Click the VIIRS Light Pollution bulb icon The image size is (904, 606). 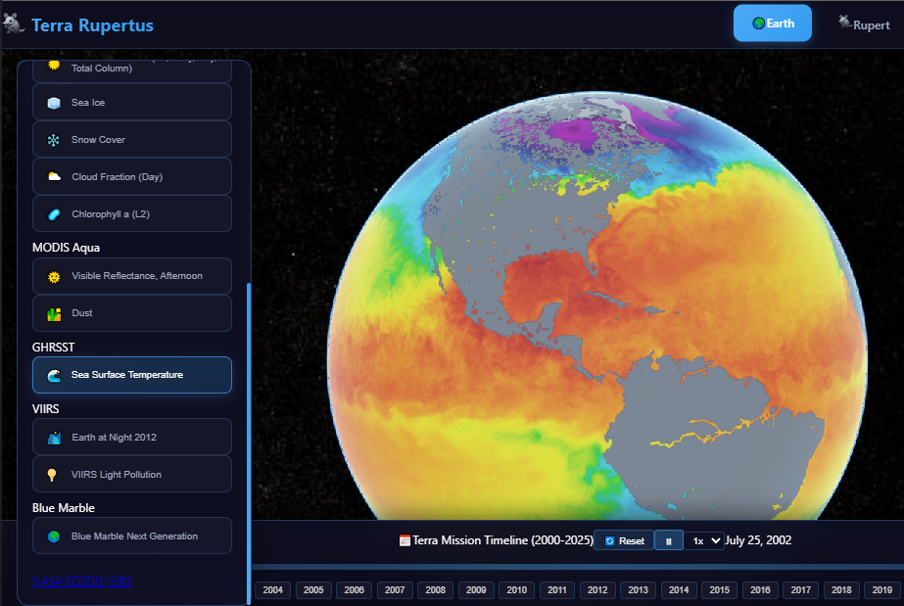click(x=52, y=475)
